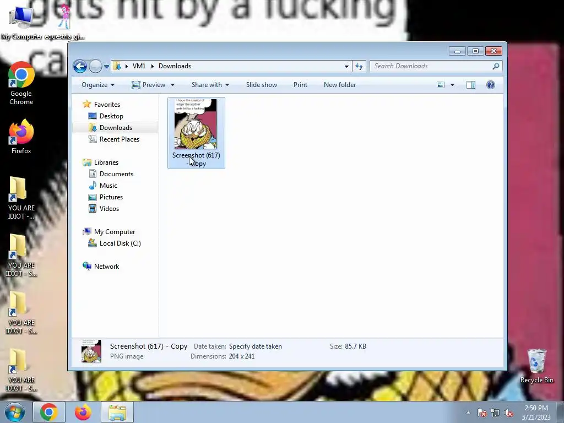Click Print in the toolbar

pyautogui.click(x=300, y=85)
